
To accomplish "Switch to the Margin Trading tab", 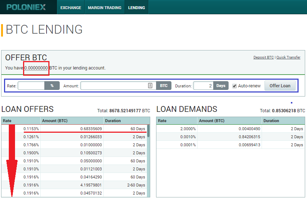I will (104, 7).
